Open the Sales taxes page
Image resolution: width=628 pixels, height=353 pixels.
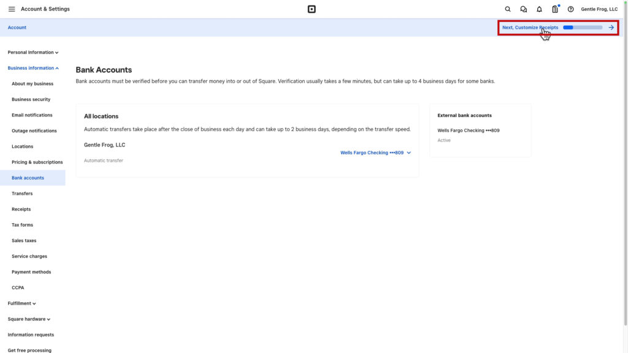point(24,241)
